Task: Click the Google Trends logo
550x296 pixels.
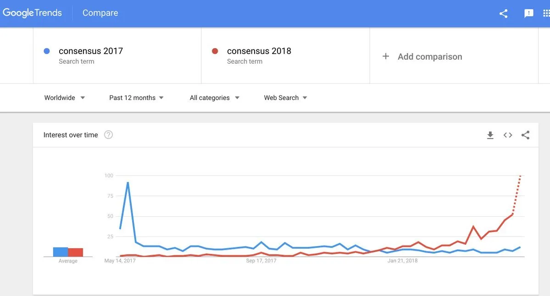Action: pyautogui.click(x=32, y=13)
